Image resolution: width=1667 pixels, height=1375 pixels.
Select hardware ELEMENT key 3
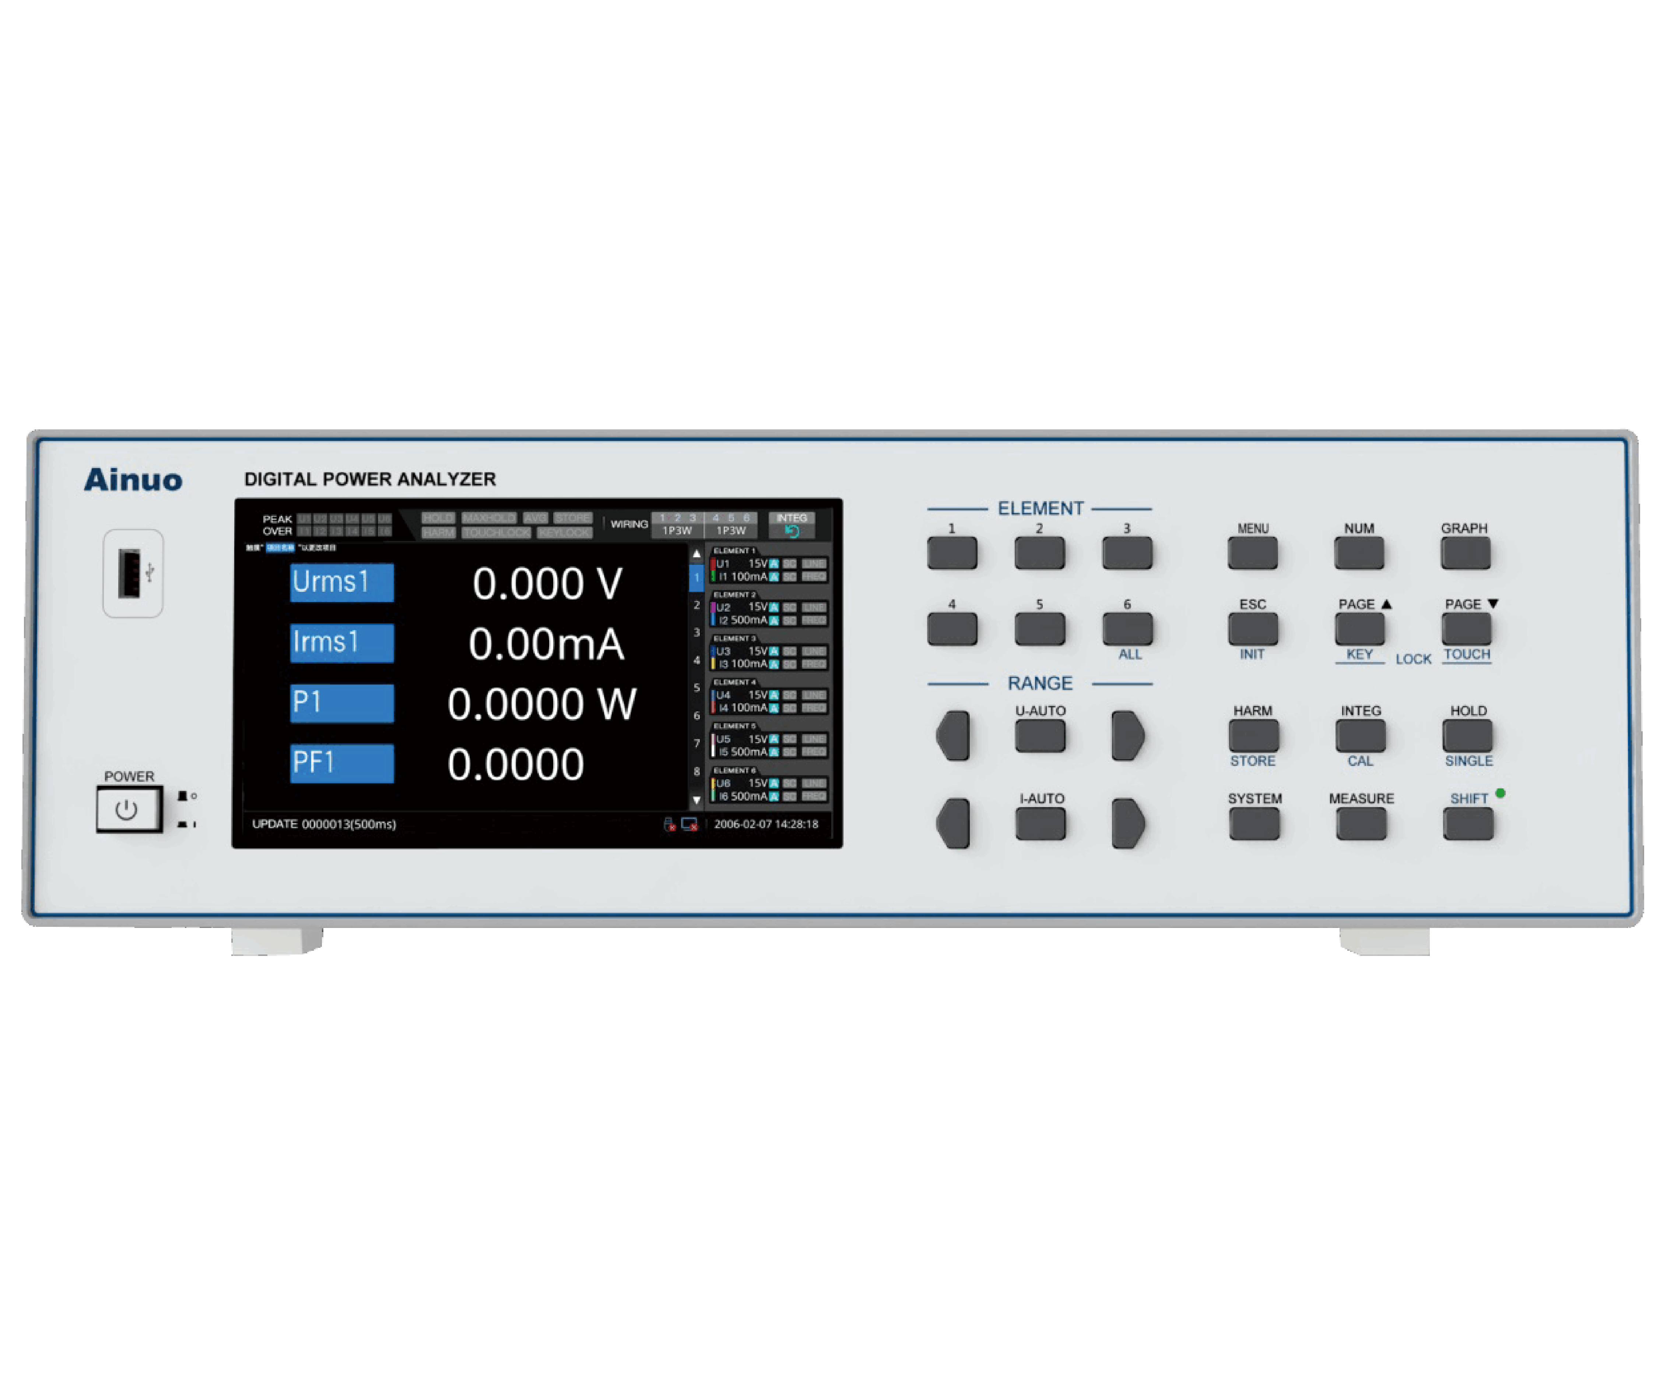tap(1127, 552)
